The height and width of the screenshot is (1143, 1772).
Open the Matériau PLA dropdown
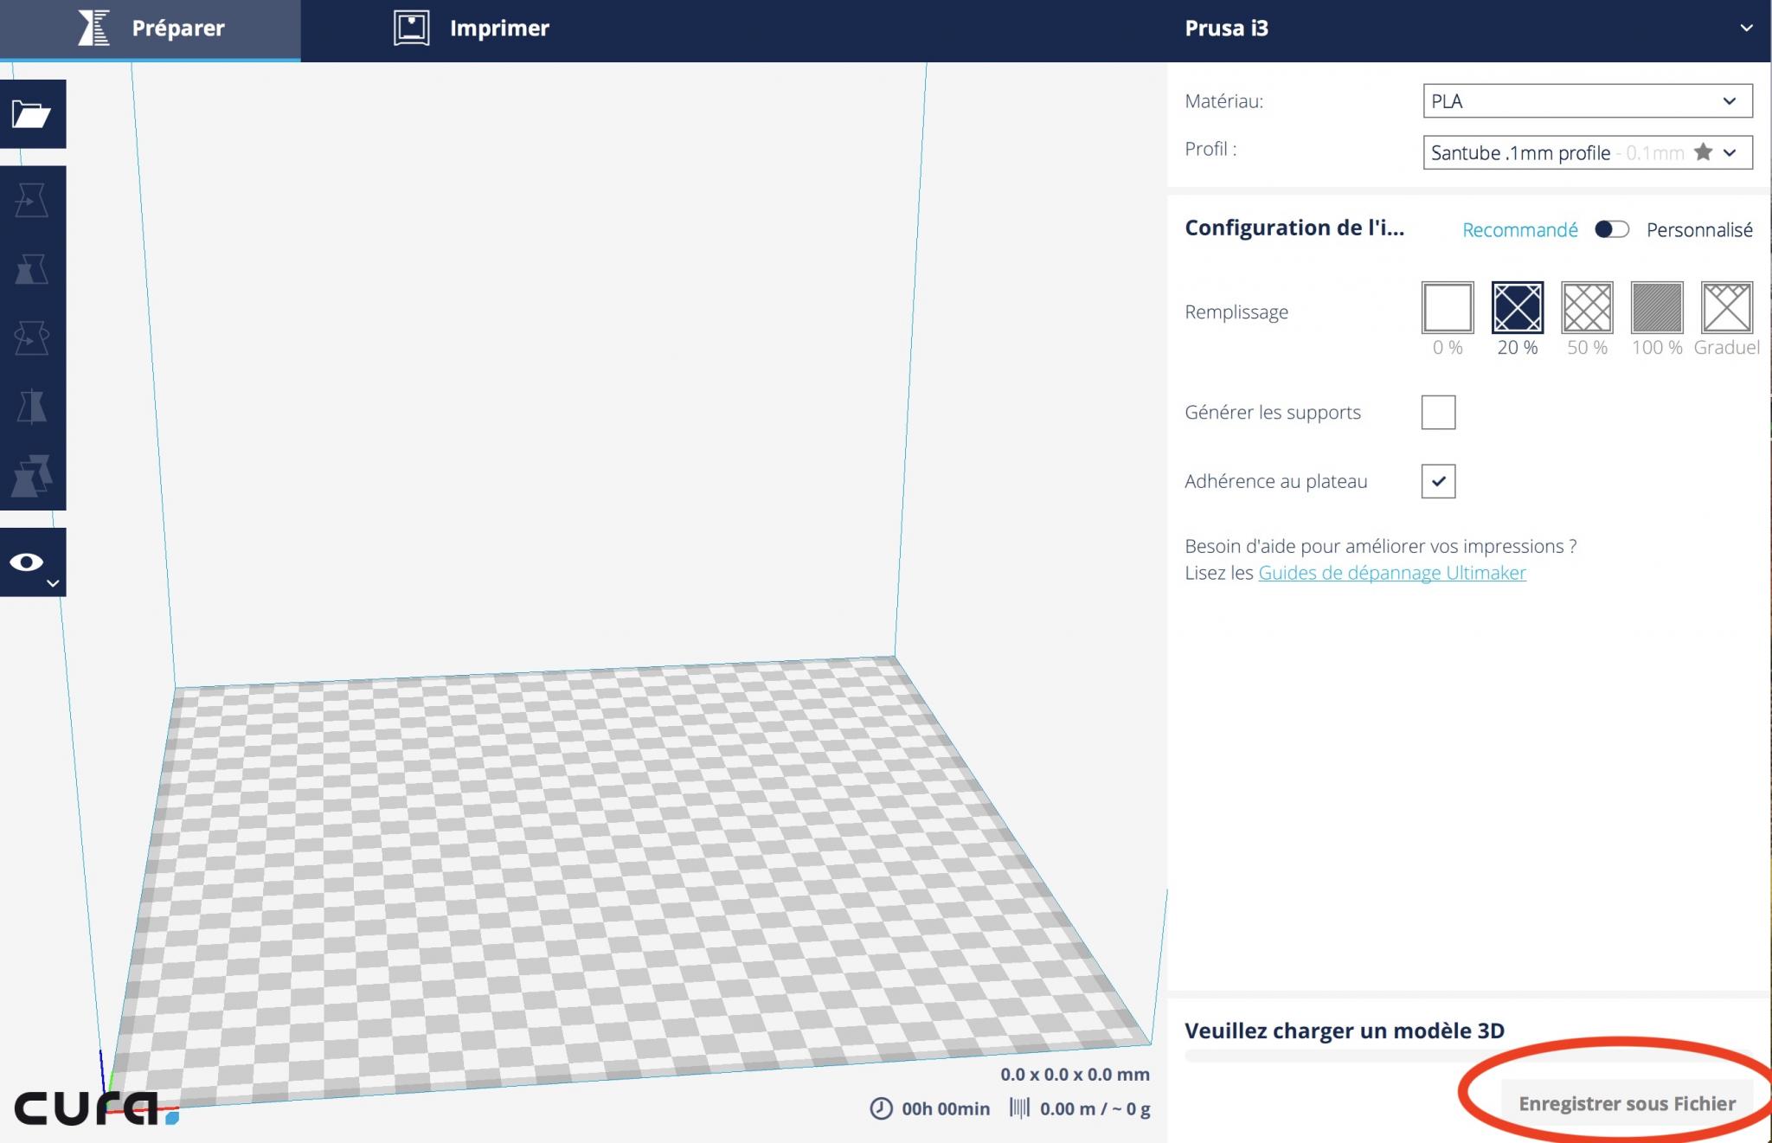coord(1588,101)
